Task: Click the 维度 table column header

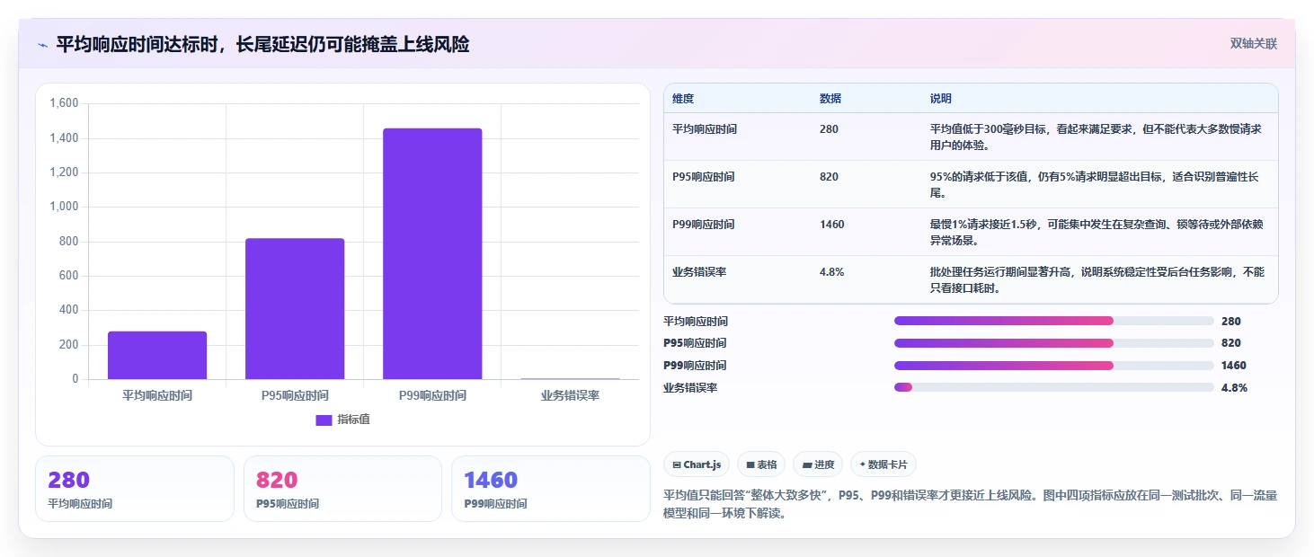Action: [683, 99]
